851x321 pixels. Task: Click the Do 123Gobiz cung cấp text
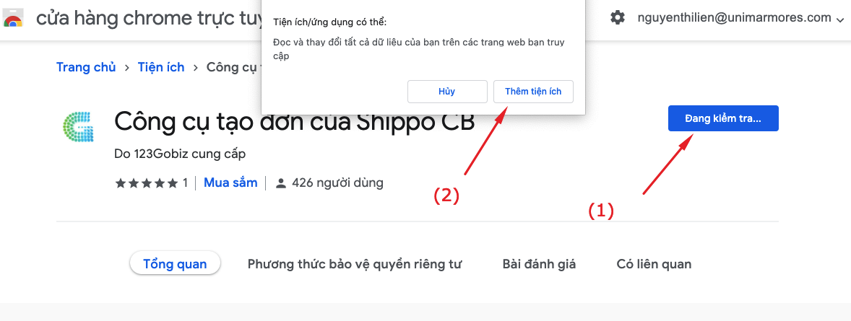click(180, 154)
